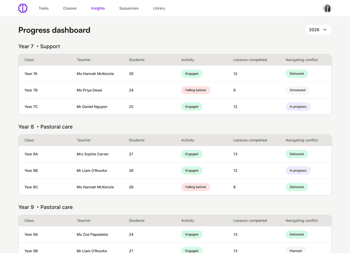Go to the Sequences page
The image size is (350, 253).
129,8
